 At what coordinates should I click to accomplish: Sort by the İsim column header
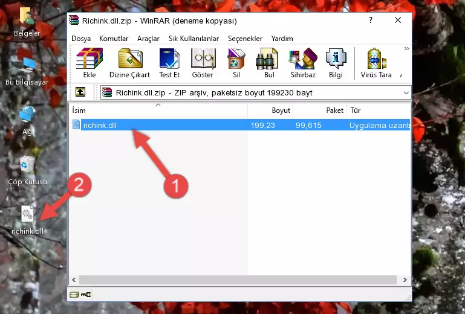click(158, 110)
